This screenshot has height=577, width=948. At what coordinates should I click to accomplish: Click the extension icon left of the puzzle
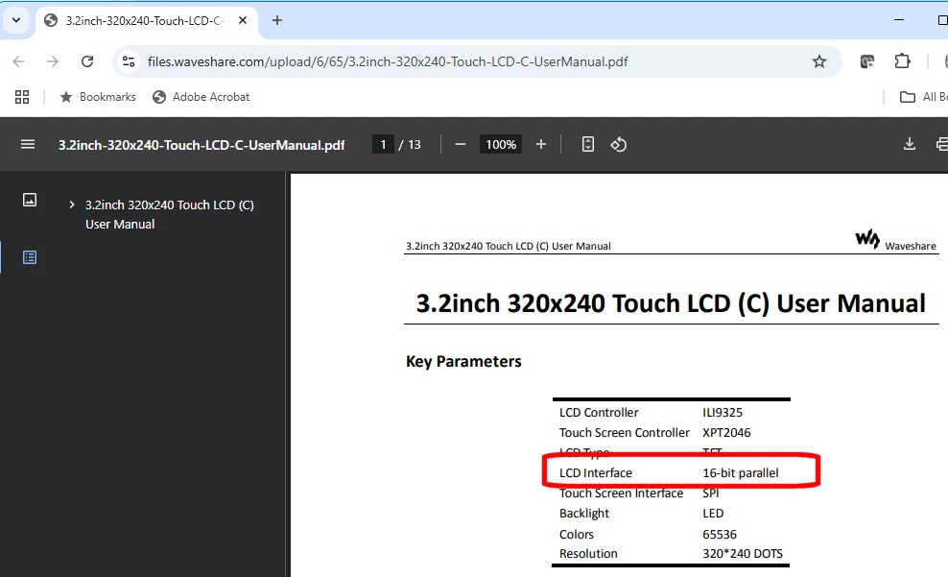(x=867, y=61)
